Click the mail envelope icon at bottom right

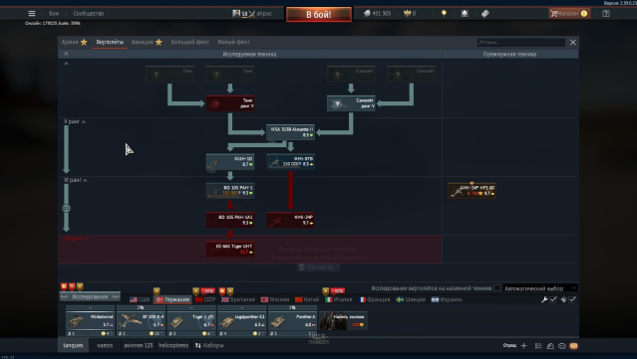pos(573,346)
